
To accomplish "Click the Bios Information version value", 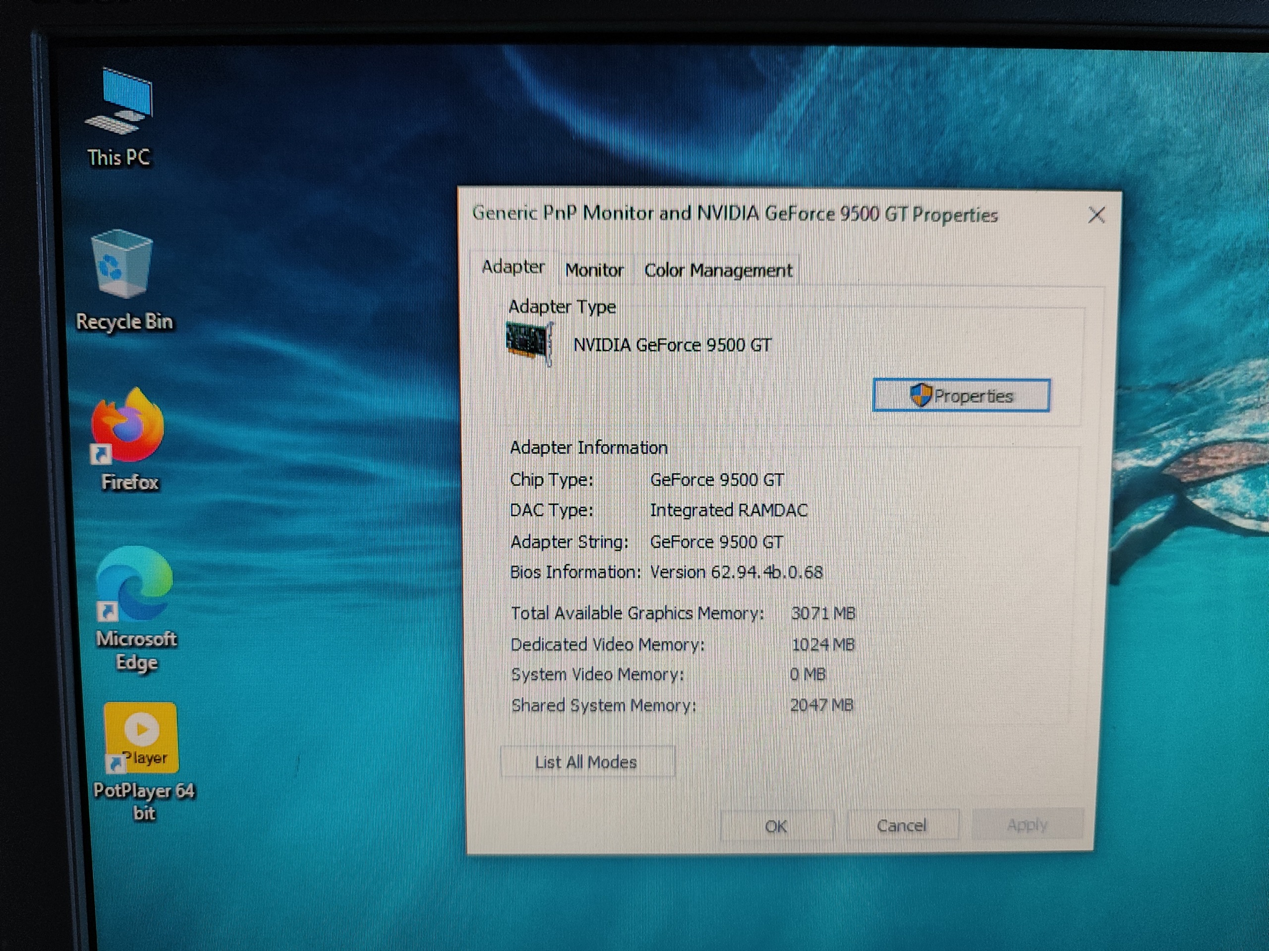I will pyautogui.click(x=736, y=572).
